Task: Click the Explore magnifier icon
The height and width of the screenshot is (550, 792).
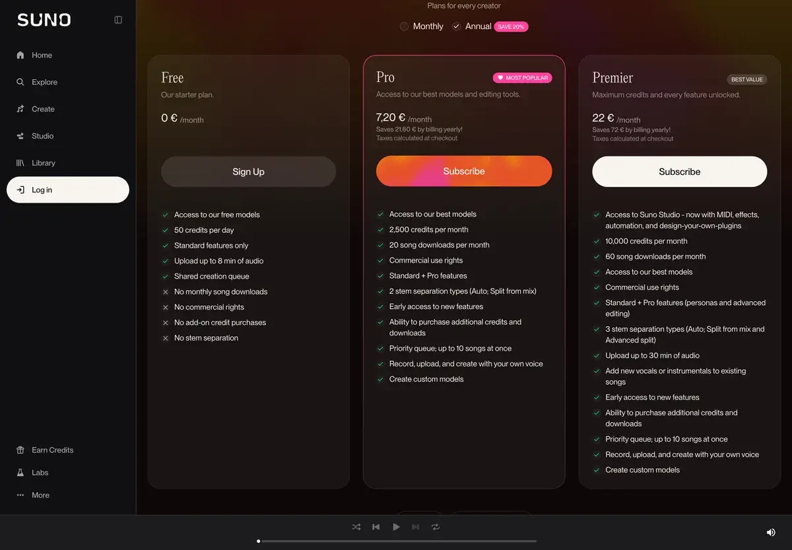Action: [20, 83]
